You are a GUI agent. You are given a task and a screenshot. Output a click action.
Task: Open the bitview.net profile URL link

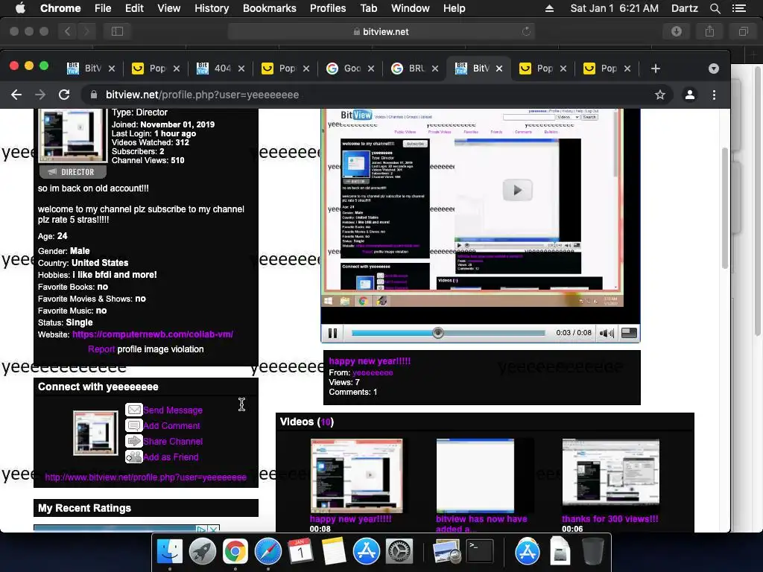(x=145, y=477)
